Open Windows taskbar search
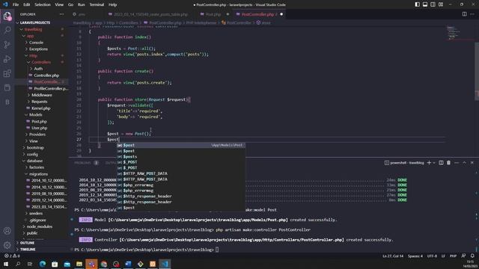 coord(18,264)
